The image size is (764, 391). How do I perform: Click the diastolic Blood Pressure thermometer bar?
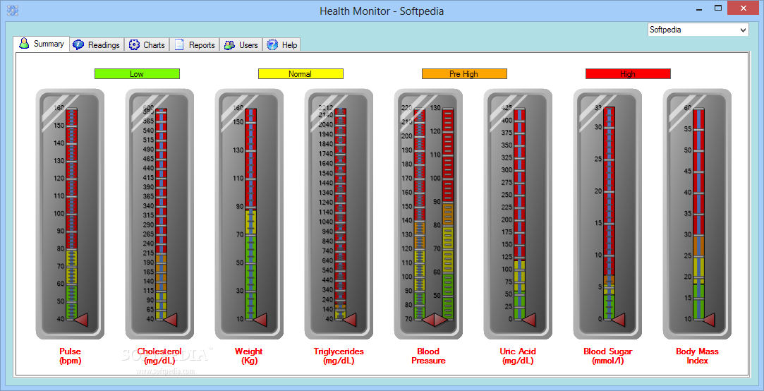point(448,214)
